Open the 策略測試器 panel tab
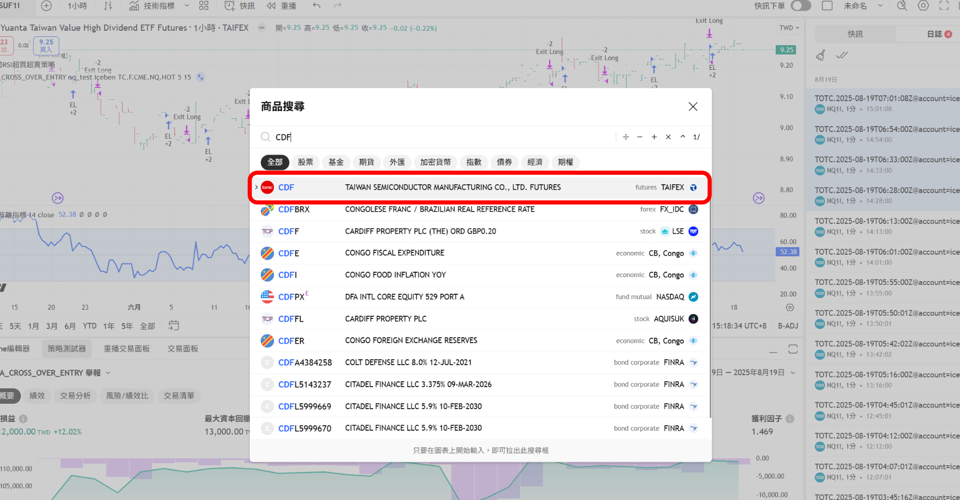 [67, 349]
